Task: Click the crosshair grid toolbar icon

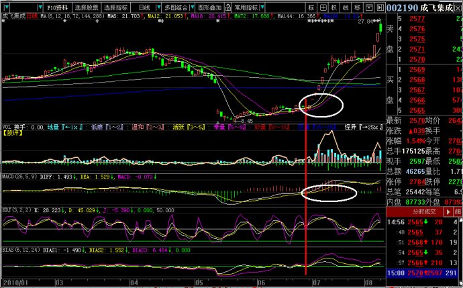Action: [x=323, y=6]
